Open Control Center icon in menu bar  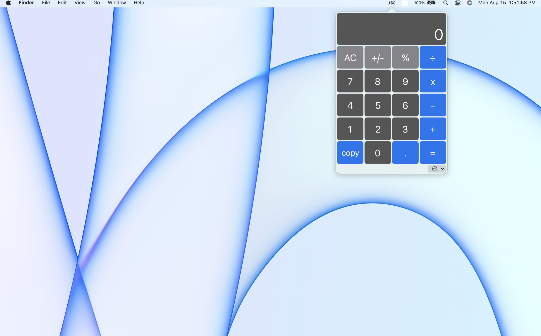(458, 3)
